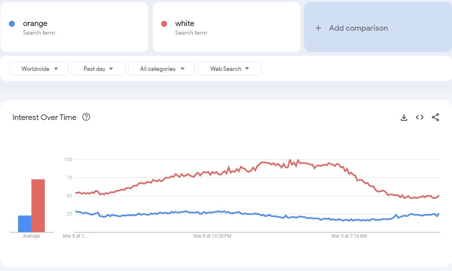Edit the orange search term
This screenshot has width=452, height=271.
click(x=35, y=23)
